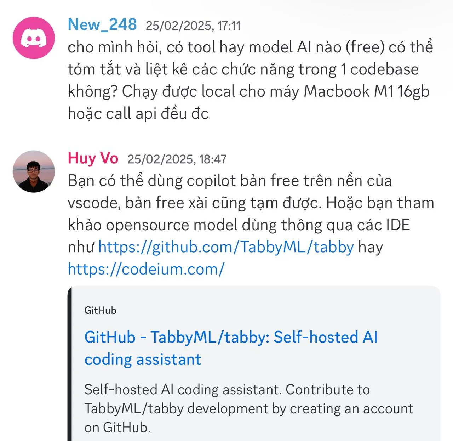Image resolution: width=453 pixels, height=441 pixels.
Task: Click New_248's Discord logo avatar
Action: point(34,37)
